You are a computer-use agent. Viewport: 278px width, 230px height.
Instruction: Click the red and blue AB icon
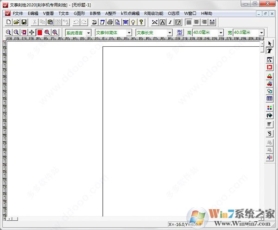coord(269,157)
